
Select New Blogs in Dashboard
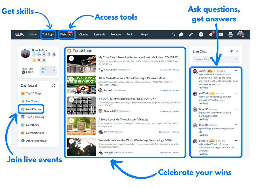[x=30, y=125]
